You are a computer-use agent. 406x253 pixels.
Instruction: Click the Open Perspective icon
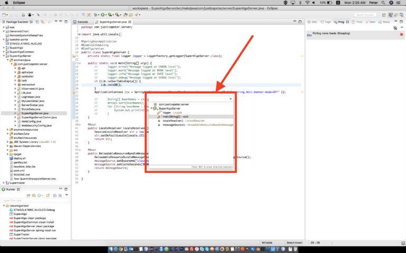coord(384,15)
